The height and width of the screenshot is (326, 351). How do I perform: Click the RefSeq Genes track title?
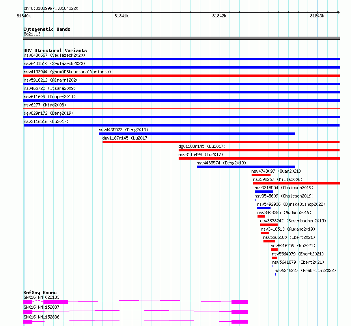40,292
